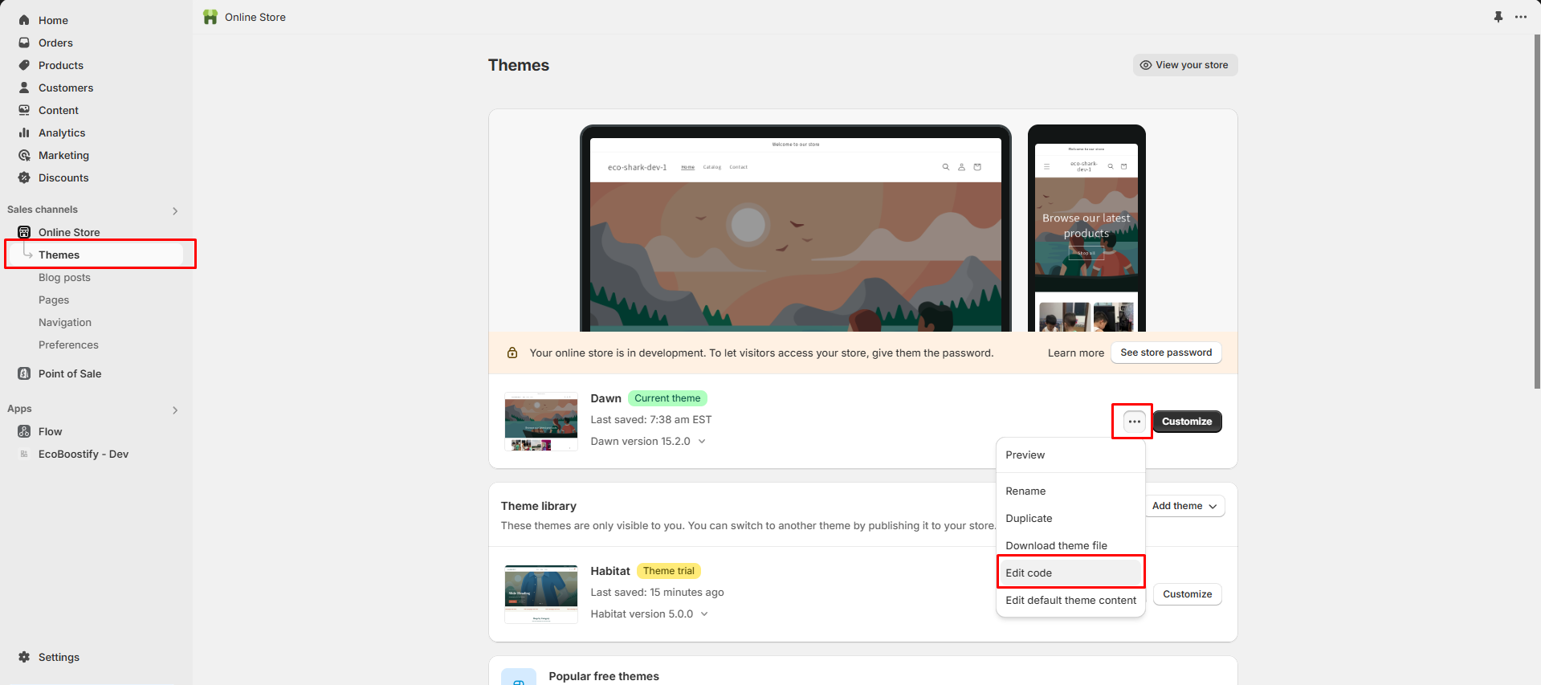1541x685 pixels.
Task: Click the pin icon in top bar
Action: pyautogui.click(x=1498, y=17)
